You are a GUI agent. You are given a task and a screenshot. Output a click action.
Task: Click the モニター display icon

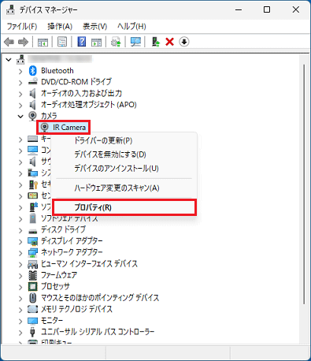(x=32, y=321)
